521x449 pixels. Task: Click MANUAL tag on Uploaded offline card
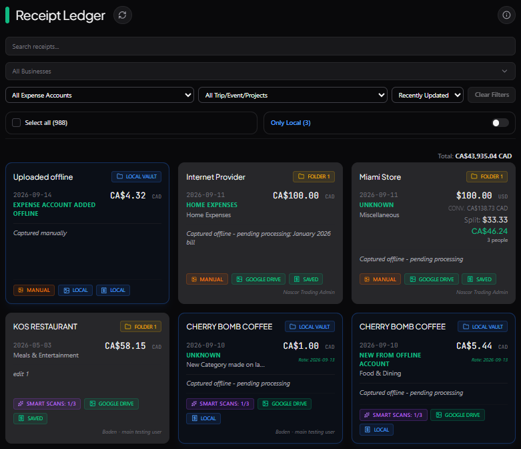(34, 290)
